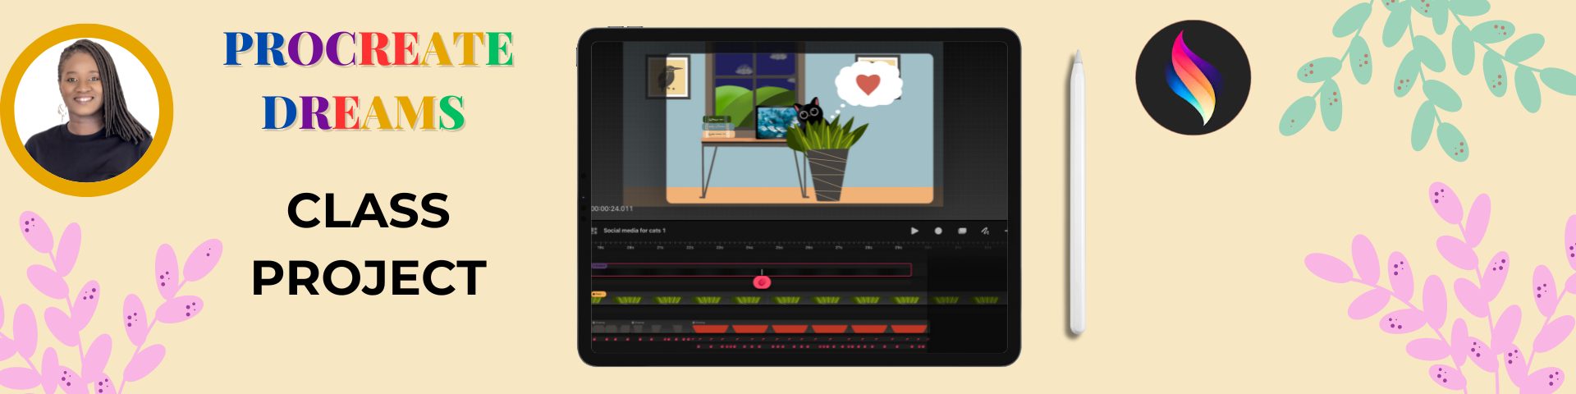Click the 27s mark on the timeline ruler
The height and width of the screenshot is (394, 1576).
tap(838, 247)
